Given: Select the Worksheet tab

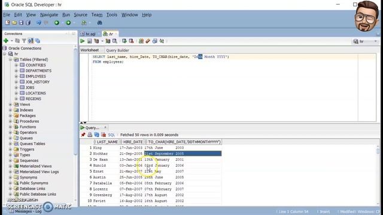Looking at the screenshot, I should coord(90,50).
